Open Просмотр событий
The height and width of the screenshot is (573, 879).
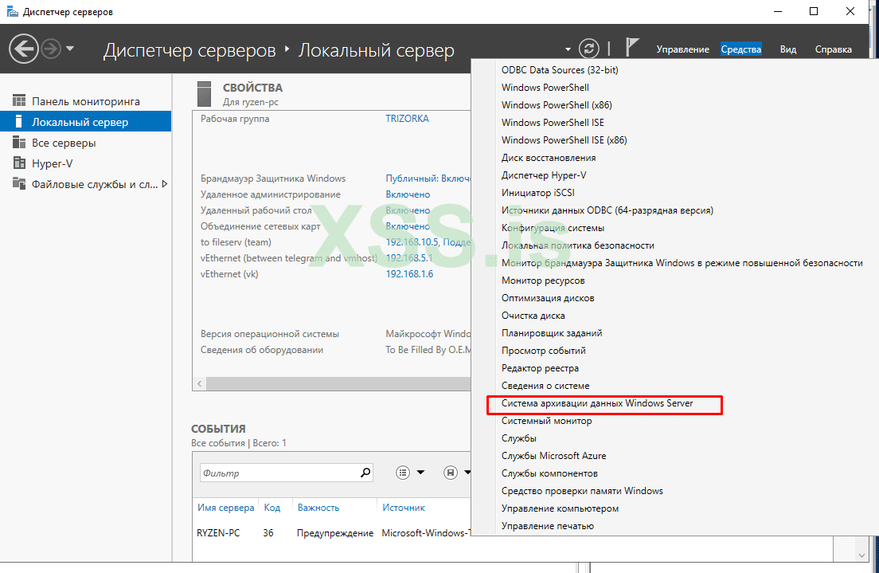(544, 351)
